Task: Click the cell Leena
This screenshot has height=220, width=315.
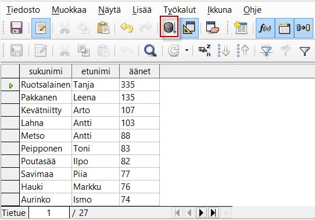Action: tap(96, 98)
